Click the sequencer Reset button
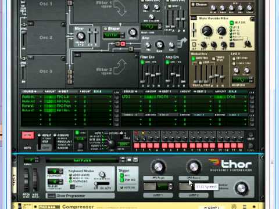 pos(251,135)
